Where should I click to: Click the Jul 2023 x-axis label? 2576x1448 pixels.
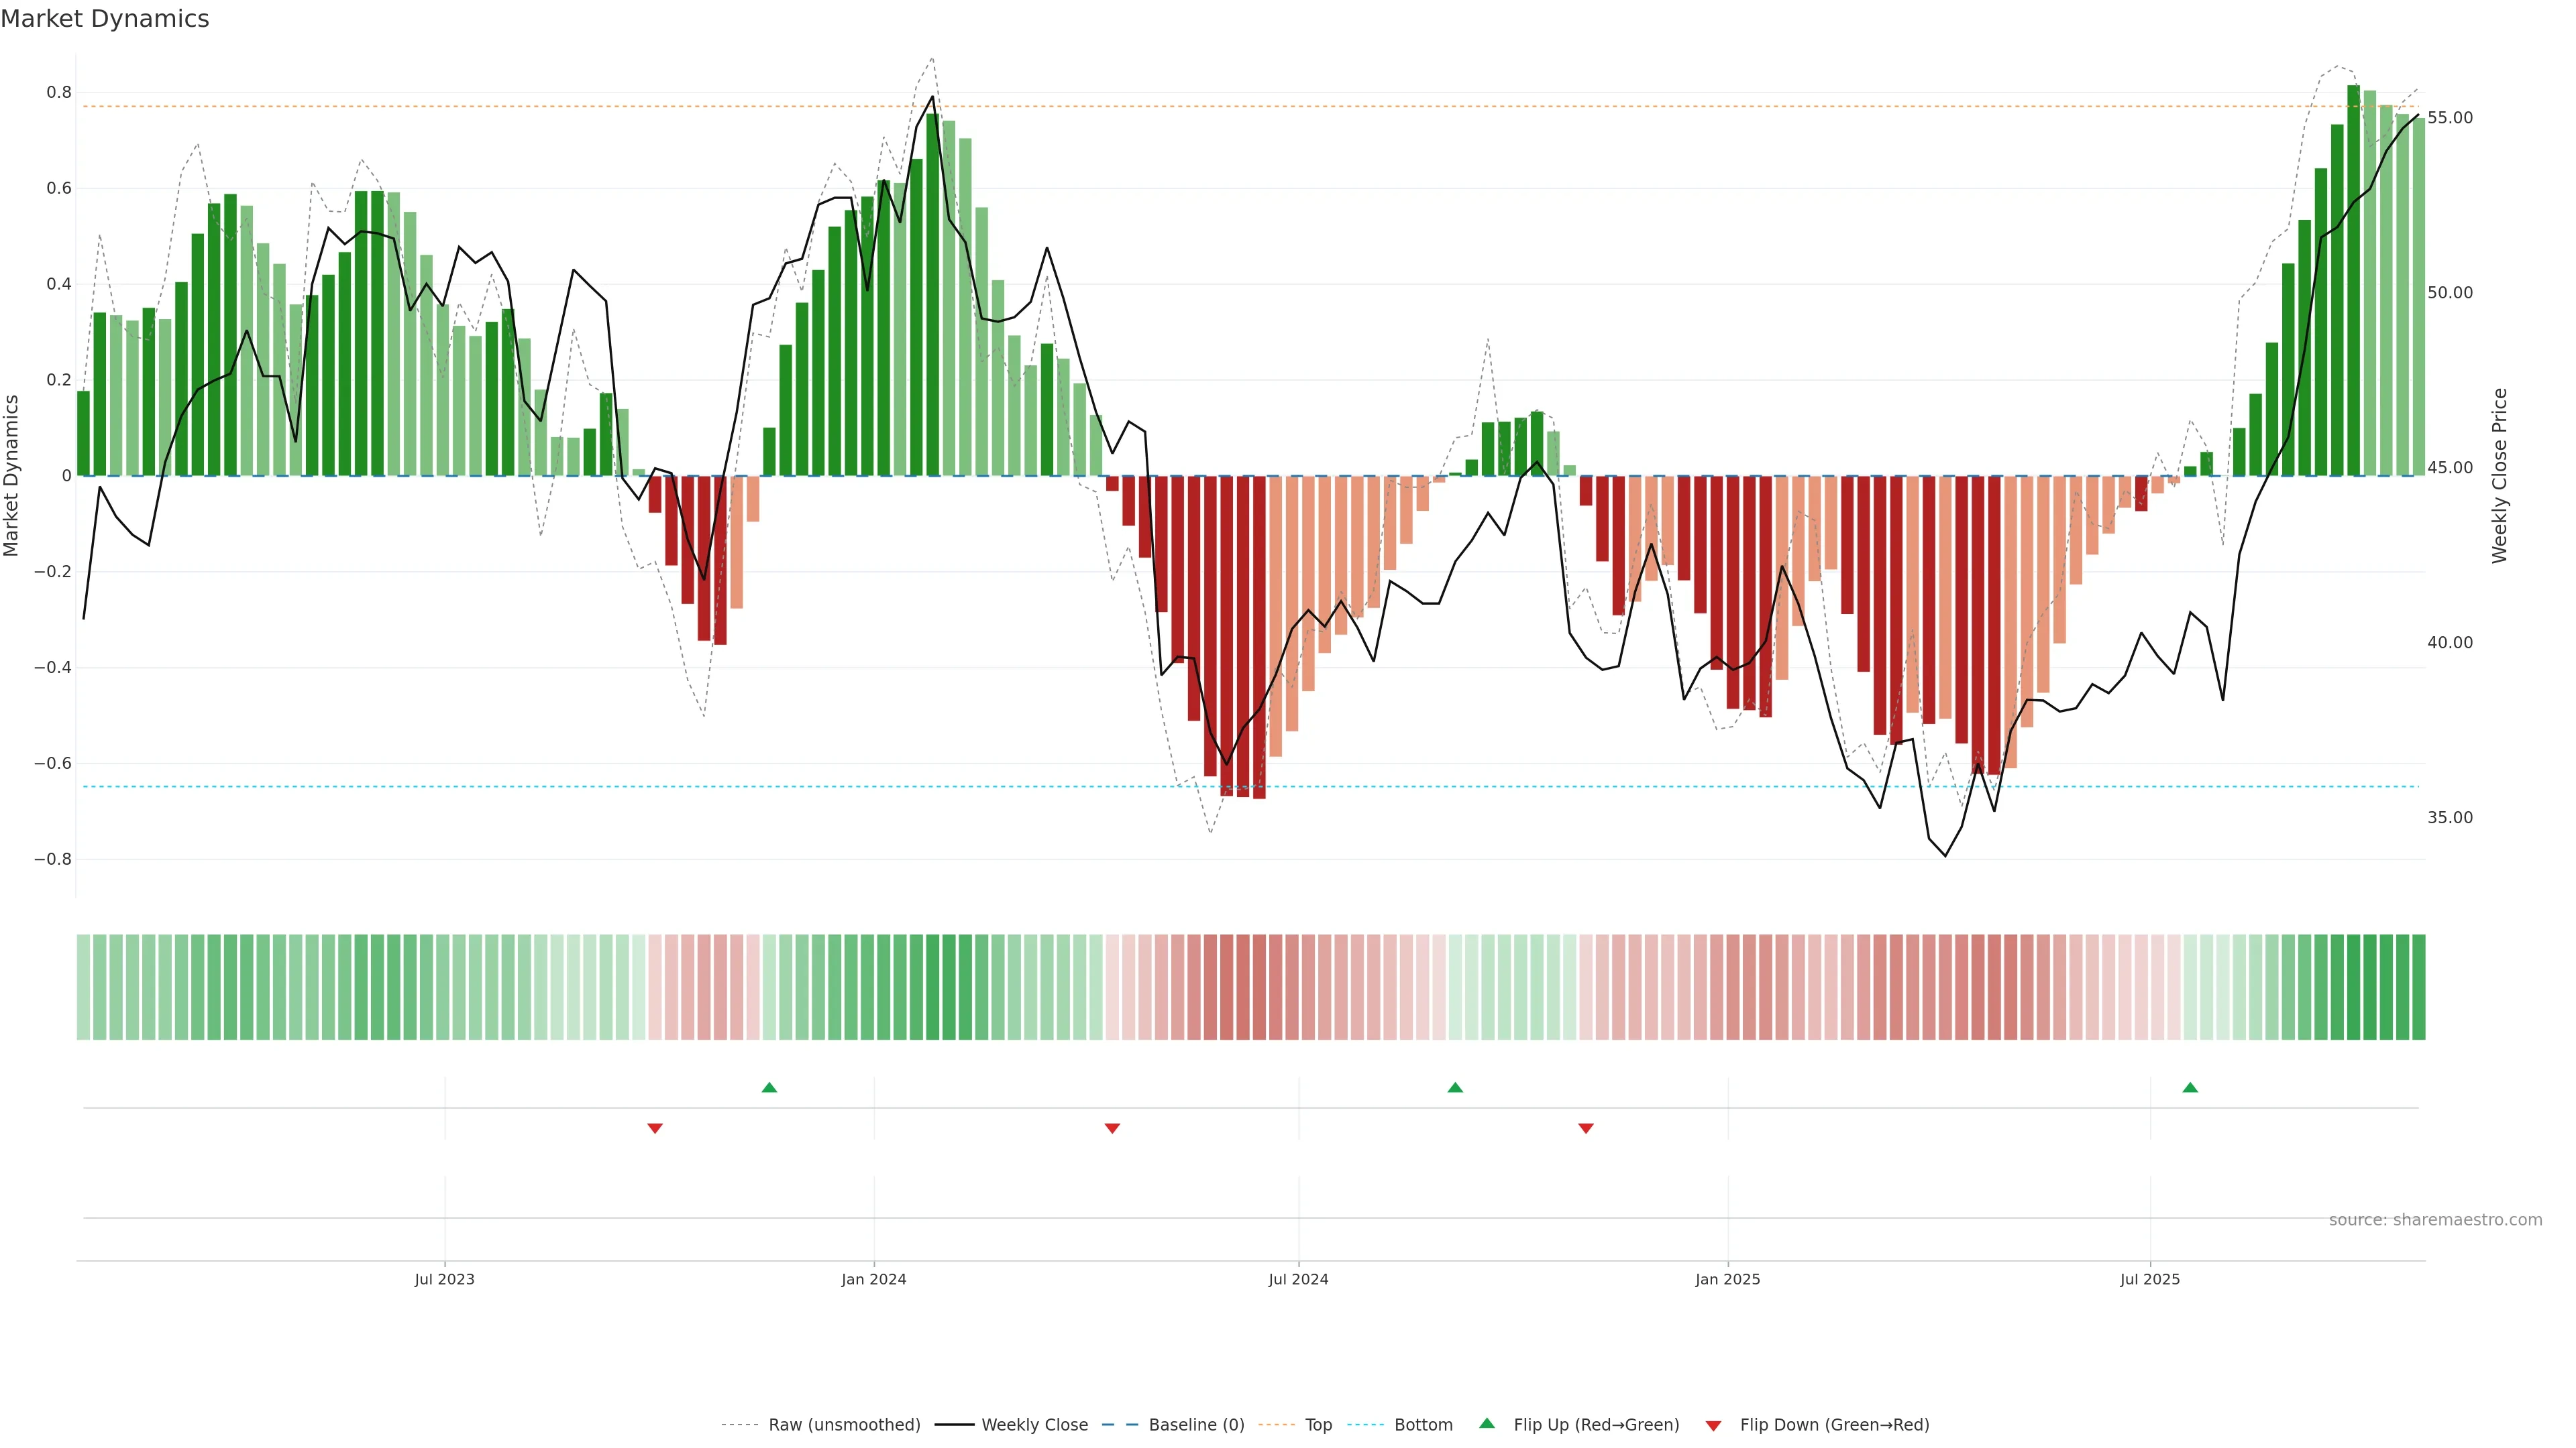pyautogui.click(x=444, y=1279)
